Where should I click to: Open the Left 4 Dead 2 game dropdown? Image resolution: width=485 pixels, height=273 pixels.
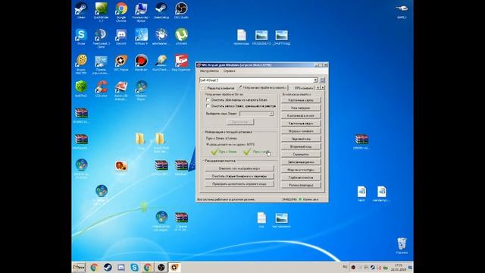(x=315, y=80)
